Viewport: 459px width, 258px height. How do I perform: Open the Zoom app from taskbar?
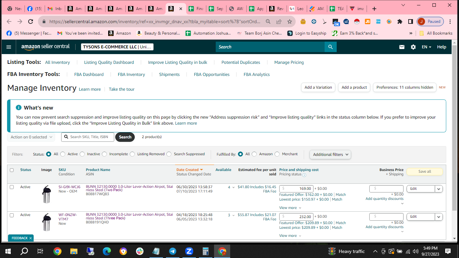click(189, 251)
